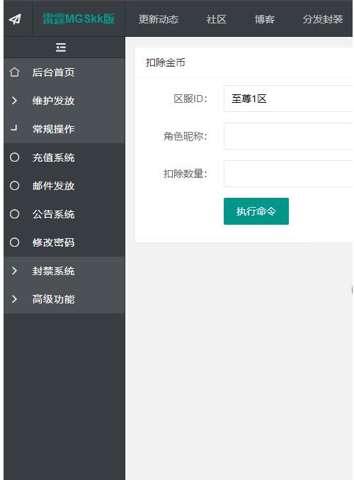Click the 区服ID: field label
Viewport: 354px width, 480px height.
tap(190, 99)
